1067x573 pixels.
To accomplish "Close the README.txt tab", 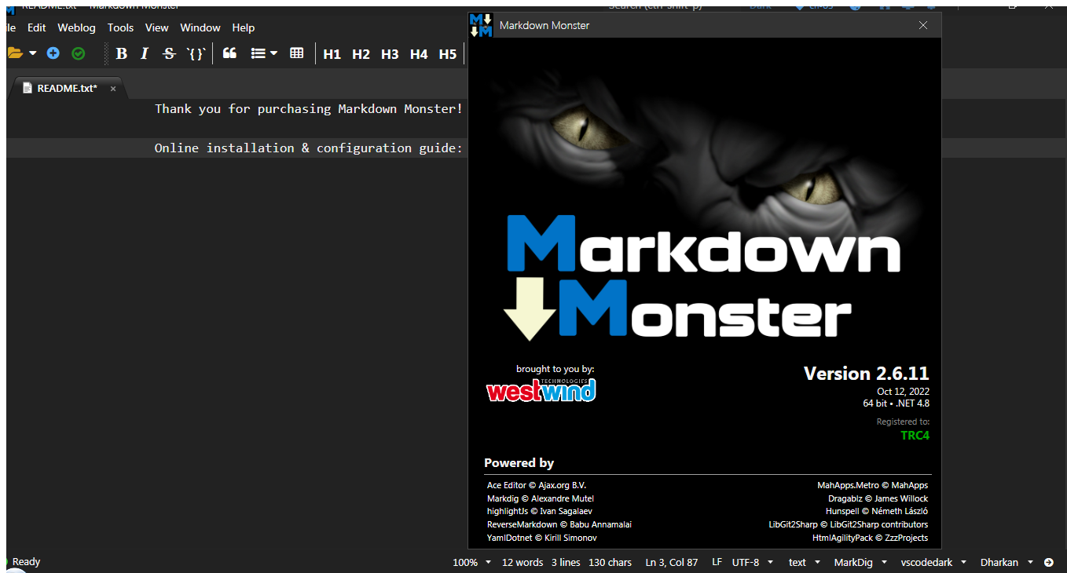I will coord(112,89).
